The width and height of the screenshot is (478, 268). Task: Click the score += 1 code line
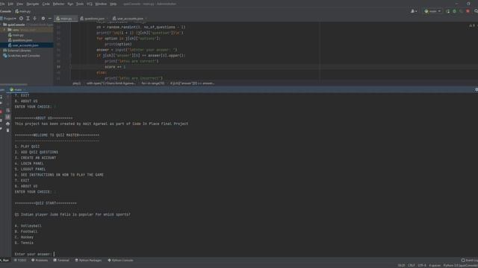(115, 67)
